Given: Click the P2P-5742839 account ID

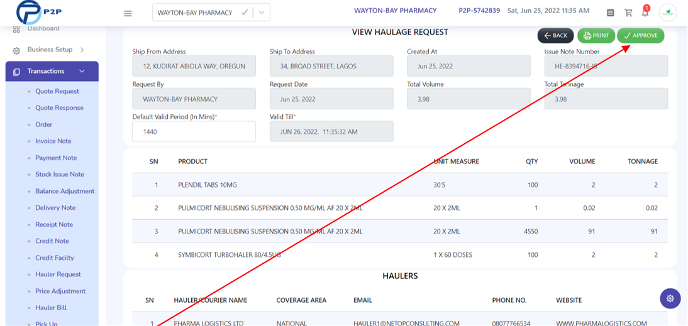Looking at the screenshot, I should click(479, 11).
